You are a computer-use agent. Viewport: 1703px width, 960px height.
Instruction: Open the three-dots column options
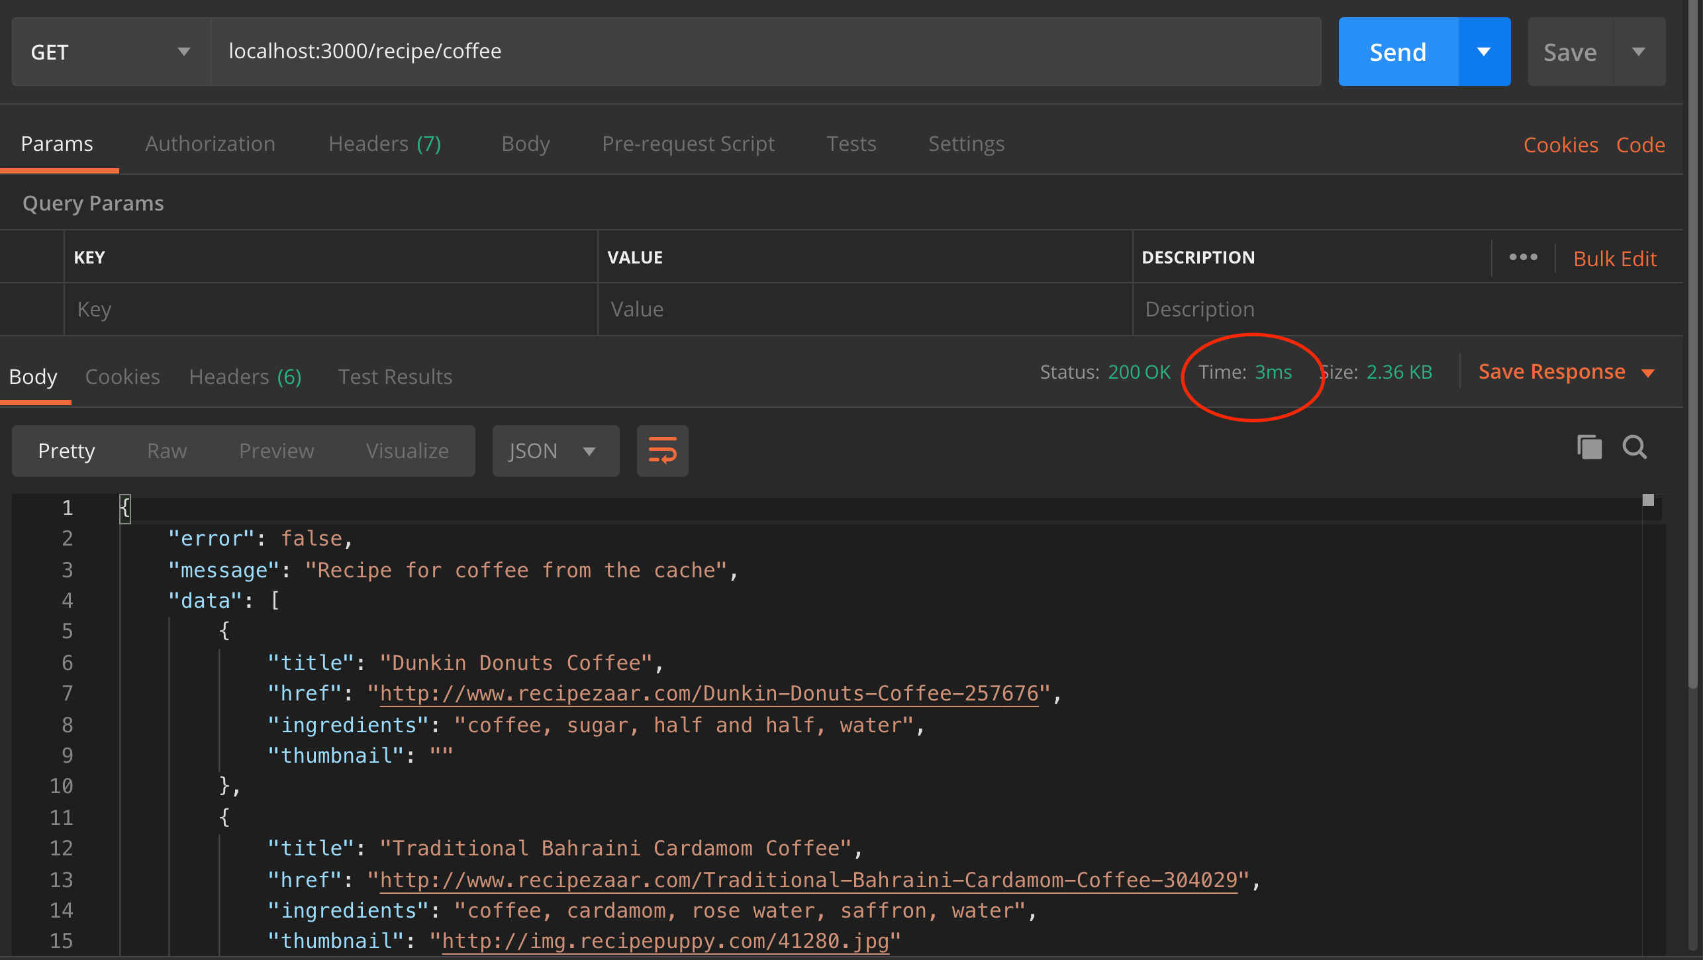[x=1523, y=258]
